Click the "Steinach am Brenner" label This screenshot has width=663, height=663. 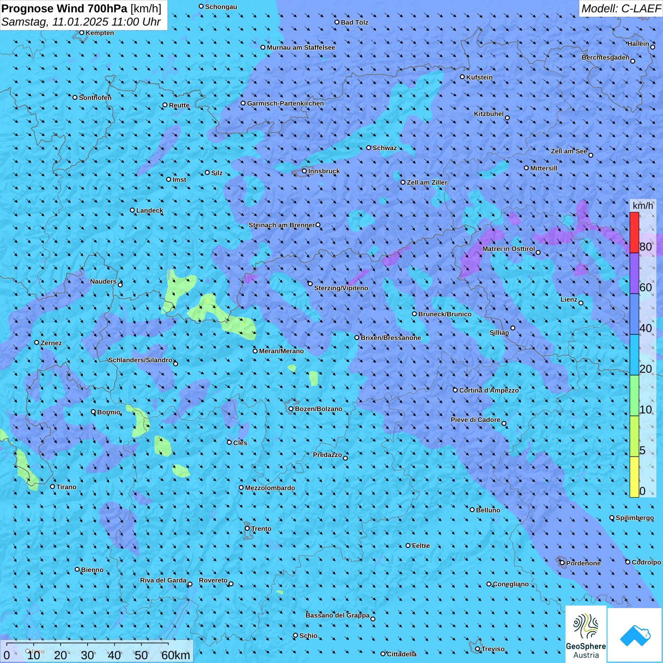[x=282, y=225]
